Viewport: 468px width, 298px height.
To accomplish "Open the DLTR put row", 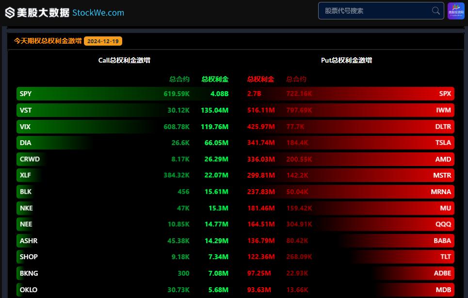I will click(351, 127).
